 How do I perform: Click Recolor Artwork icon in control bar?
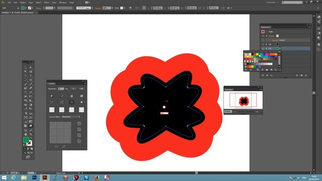[130, 8]
